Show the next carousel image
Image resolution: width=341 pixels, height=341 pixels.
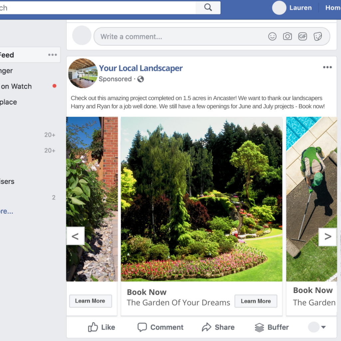click(x=328, y=237)
